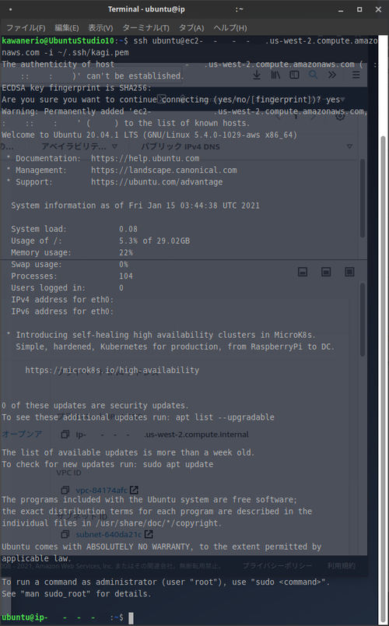This screenshot has width=389, height=626.
Task: Open the タブ(A) tabs menu
Action: [191, 28]
